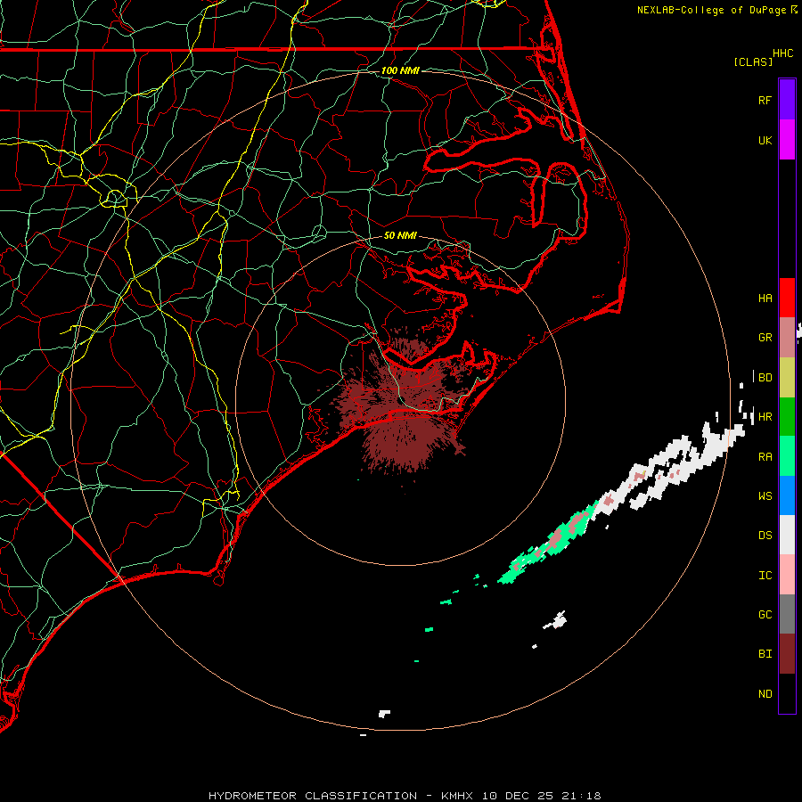Viewport: 802px width, 802px height.
Task: Click the DS white legend swatch
Action: coord(787,535)
